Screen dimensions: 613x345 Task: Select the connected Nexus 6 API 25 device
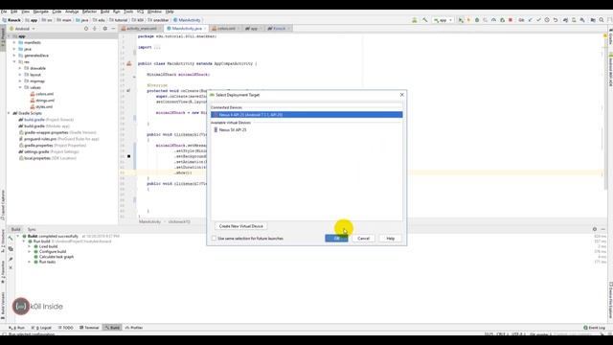[306, 115]
